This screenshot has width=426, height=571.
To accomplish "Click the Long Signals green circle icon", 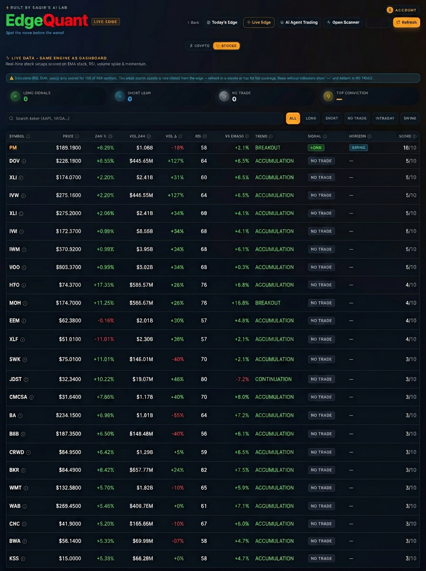I will [16, 97].
